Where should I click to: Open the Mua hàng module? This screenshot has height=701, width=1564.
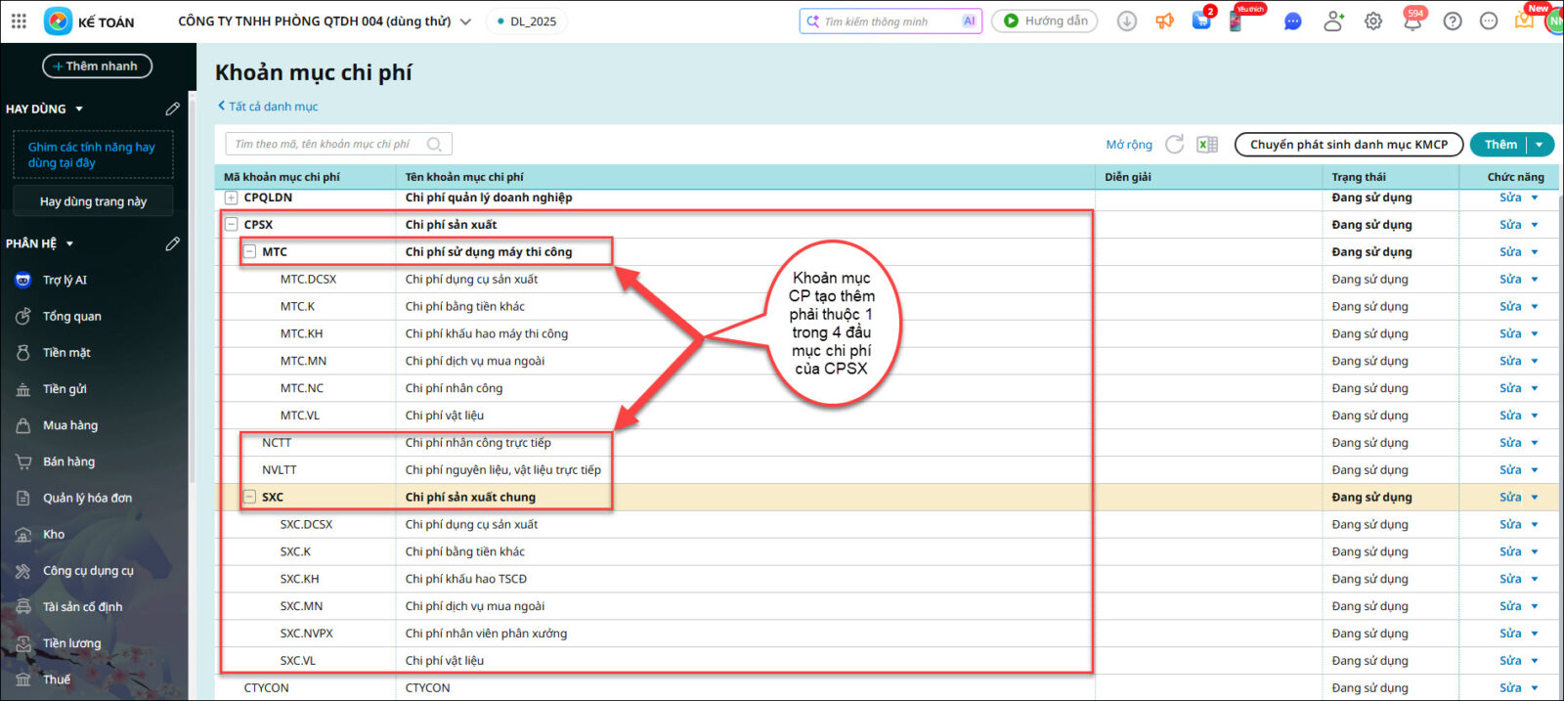click(70, 425)
